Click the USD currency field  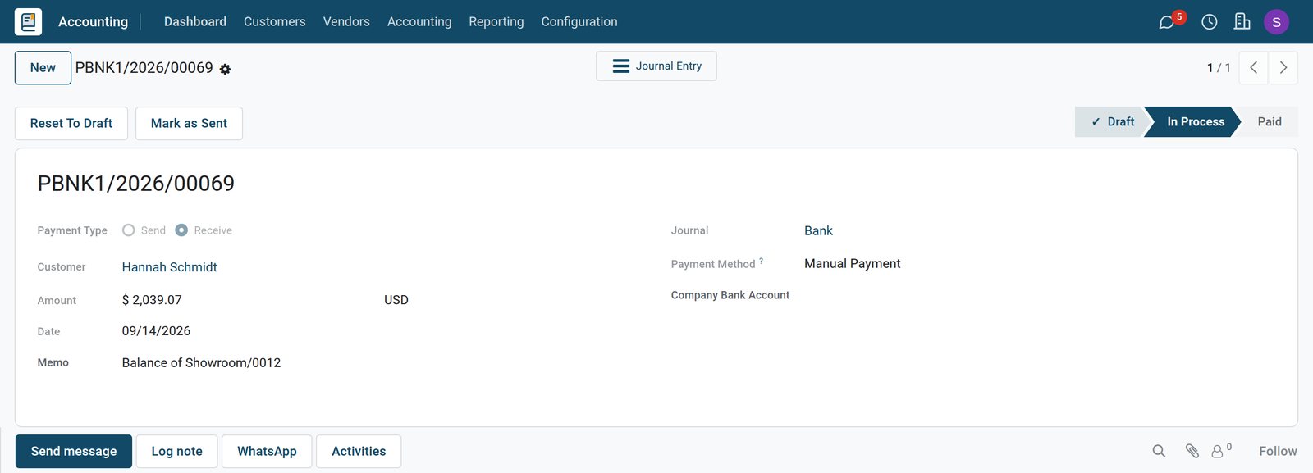[396, 300]
